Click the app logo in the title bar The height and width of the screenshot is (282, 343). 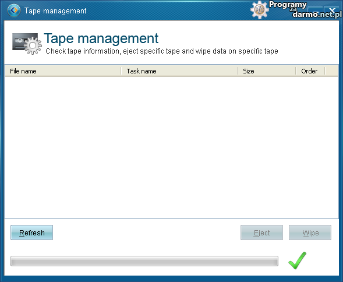[14, 10]
